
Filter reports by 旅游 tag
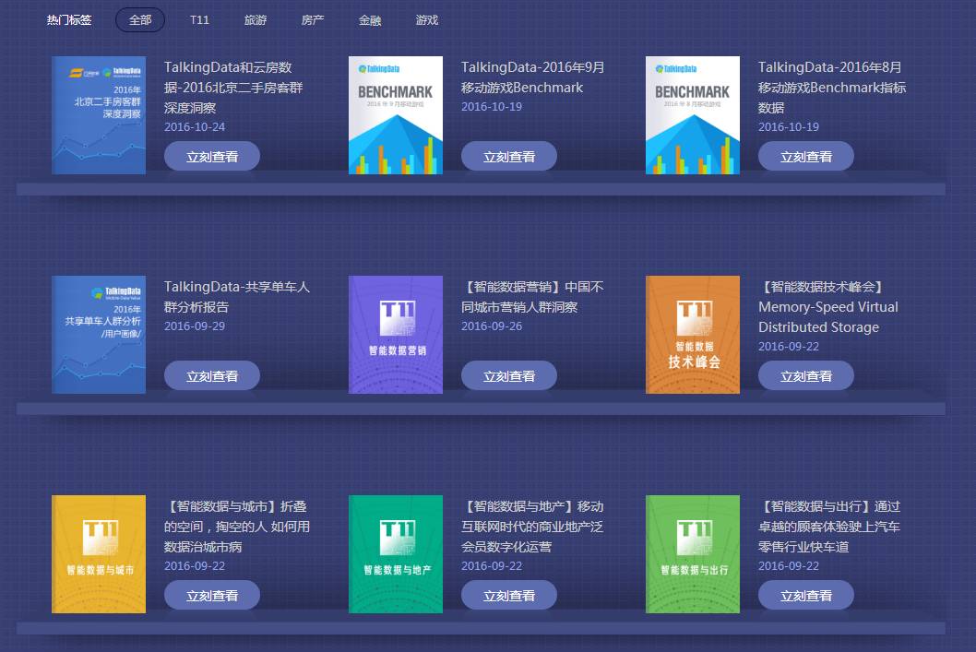(256, 20)
